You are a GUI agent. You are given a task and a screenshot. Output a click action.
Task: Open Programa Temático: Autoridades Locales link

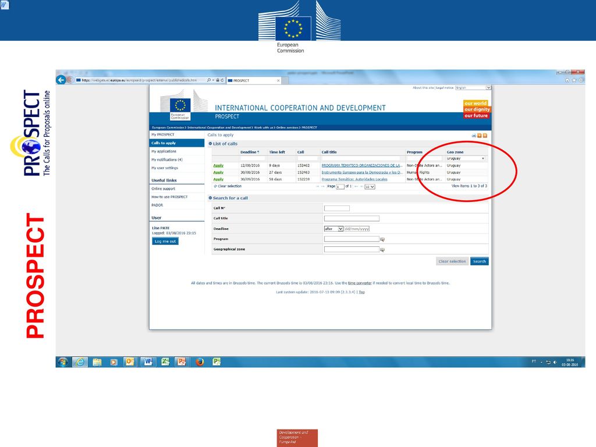[354, 179]
